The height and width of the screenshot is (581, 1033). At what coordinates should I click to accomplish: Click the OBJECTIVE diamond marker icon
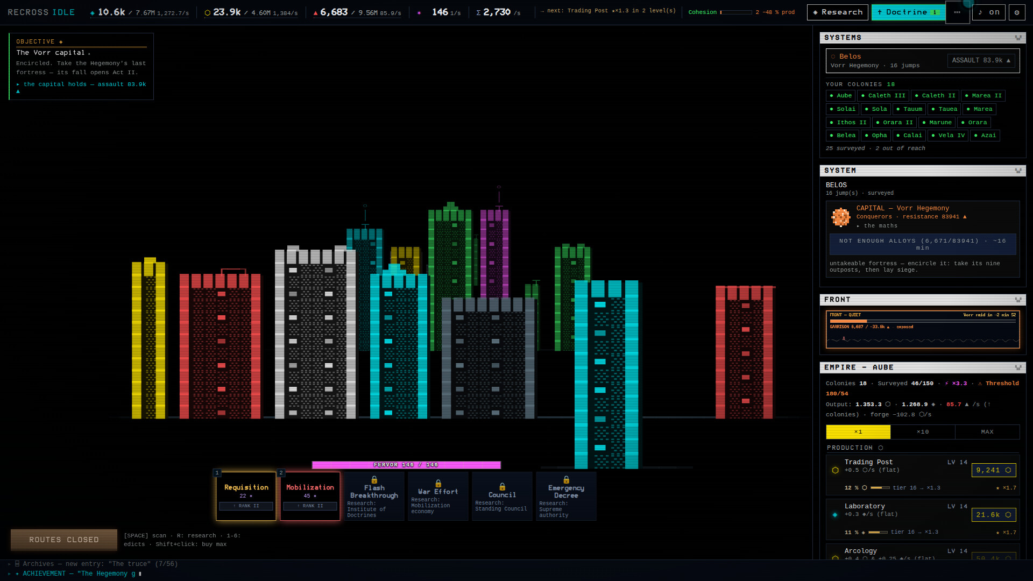[61, 42]
